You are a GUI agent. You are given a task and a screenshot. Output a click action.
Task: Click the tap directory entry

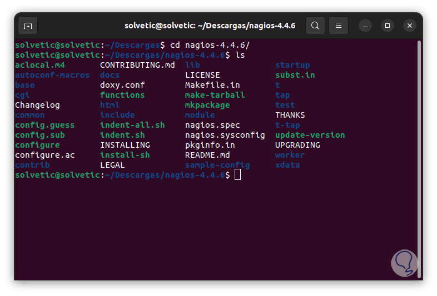point(282,95)
